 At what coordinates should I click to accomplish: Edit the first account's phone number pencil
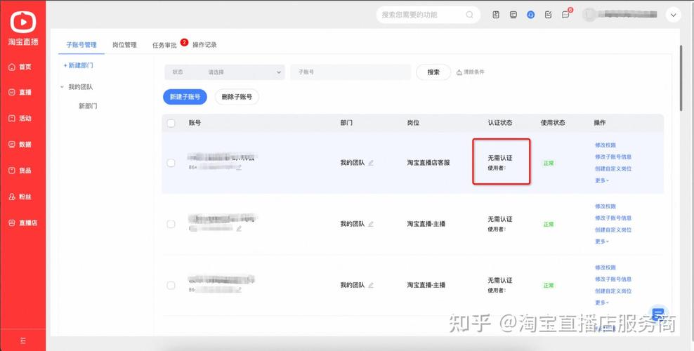(x=239, y=168)
